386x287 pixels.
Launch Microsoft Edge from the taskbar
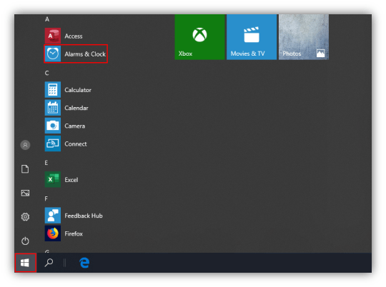84,263
